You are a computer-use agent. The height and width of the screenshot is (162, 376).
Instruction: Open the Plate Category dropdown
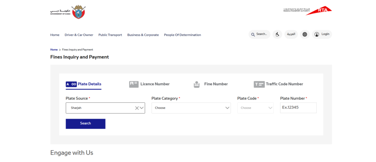coord(191,108)
